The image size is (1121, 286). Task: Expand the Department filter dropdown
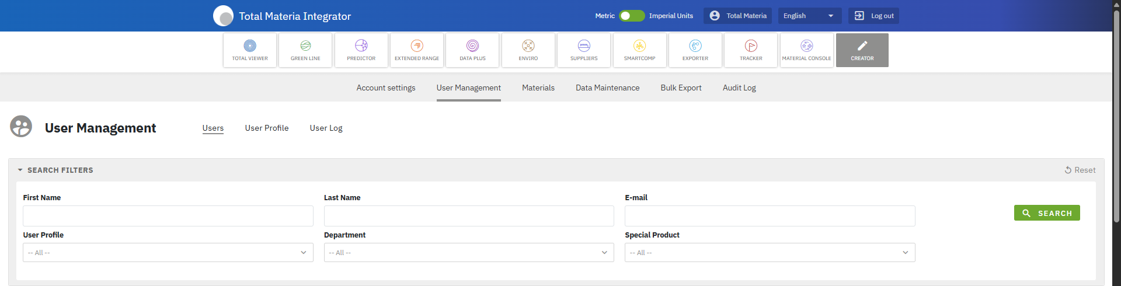(x=469, y=253)
